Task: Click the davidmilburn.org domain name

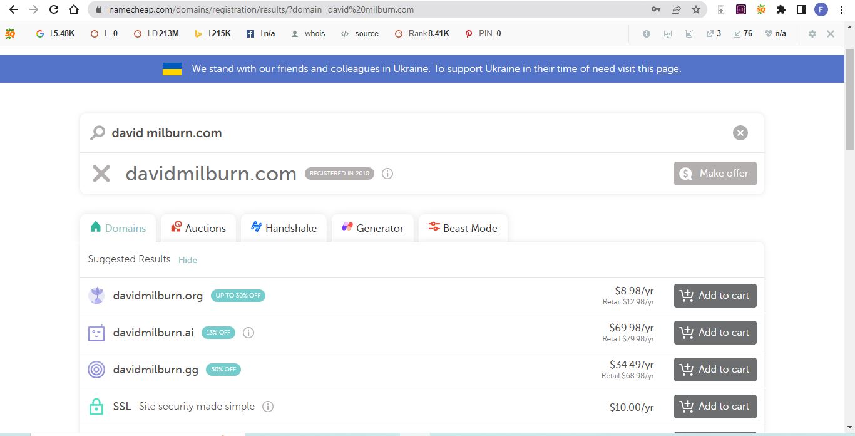Action: click(158, 296)
